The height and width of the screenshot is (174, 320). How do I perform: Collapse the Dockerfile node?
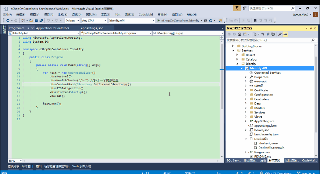click(246, 139)
